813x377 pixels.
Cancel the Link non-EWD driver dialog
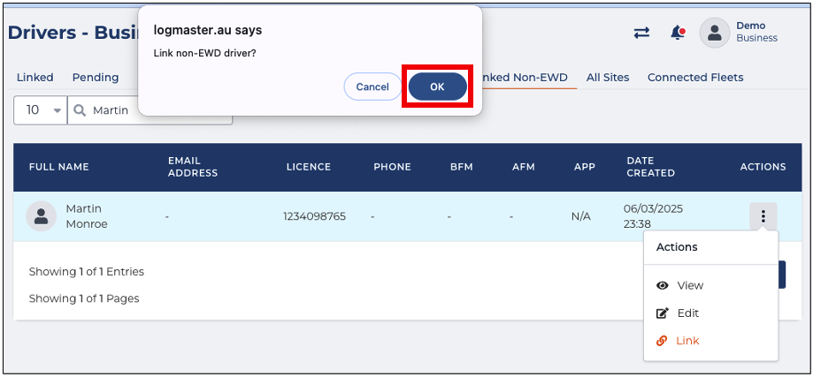(372, 87)
